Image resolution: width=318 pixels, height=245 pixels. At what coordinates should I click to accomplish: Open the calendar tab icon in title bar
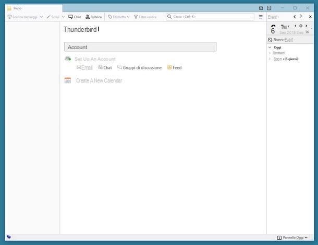(x=261, y=8)
